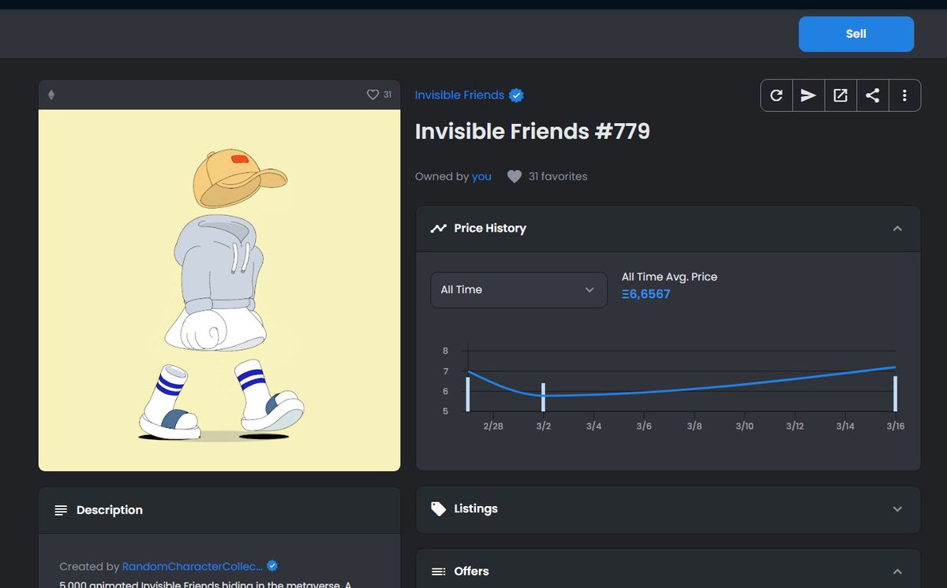Screen dimensions: 947x588
Task: Click the Description panel header
Action: (219, 510)
